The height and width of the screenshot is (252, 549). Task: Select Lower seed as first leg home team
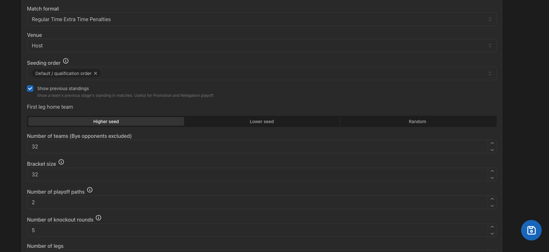pyautogui.click(x=262, y=122)
